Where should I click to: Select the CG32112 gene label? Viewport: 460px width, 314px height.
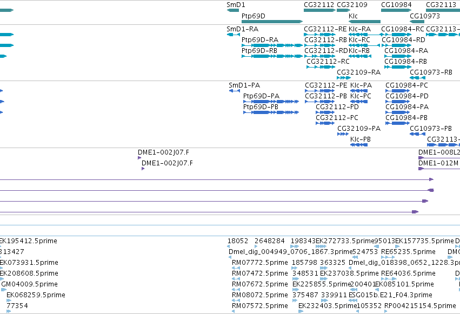pyautogui.click(x=319, y=5)
